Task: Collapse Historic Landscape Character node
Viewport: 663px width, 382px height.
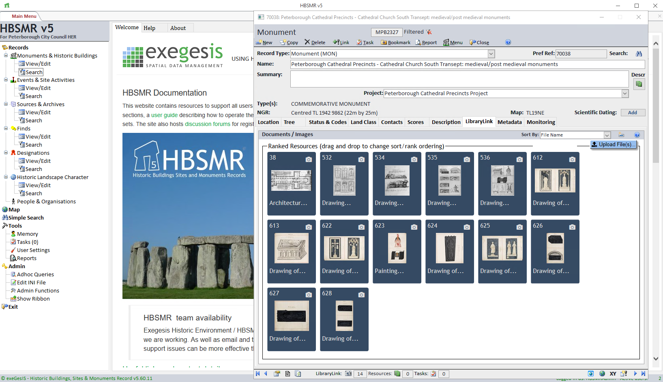Action: click(x=6, y=177)
